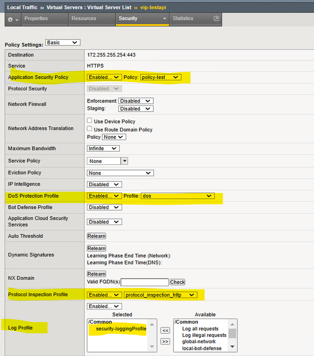The height and width of the screenshot is (356, 314).
Task: Click the Auto Threshold Relearn button
Action: (x=96, y=236)
